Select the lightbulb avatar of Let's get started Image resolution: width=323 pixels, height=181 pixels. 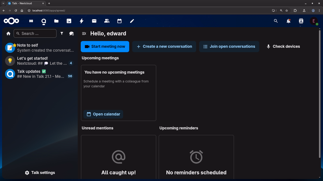point(10,61)
